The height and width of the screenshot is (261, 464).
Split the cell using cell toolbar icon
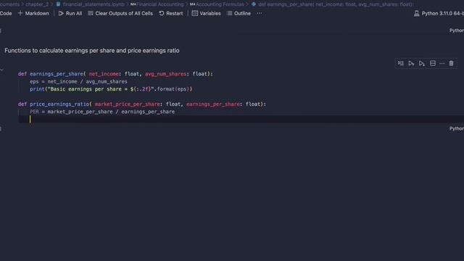click(433, 63)
